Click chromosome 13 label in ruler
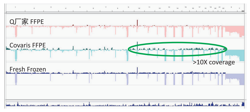This screenshot has width=250, height=112. (169, 7)
